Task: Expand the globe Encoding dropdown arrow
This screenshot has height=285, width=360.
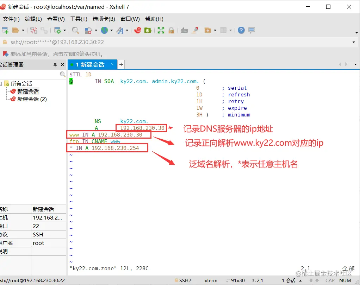Action: [x=112, y=30]
